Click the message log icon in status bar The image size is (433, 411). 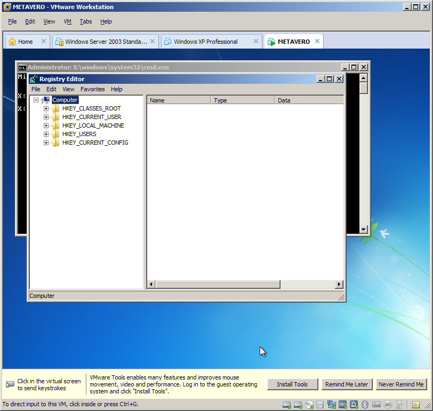point(416,405)
